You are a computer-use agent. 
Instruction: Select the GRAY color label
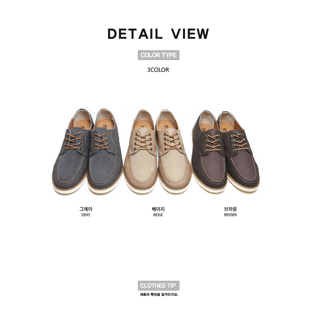tap(86, 214)
